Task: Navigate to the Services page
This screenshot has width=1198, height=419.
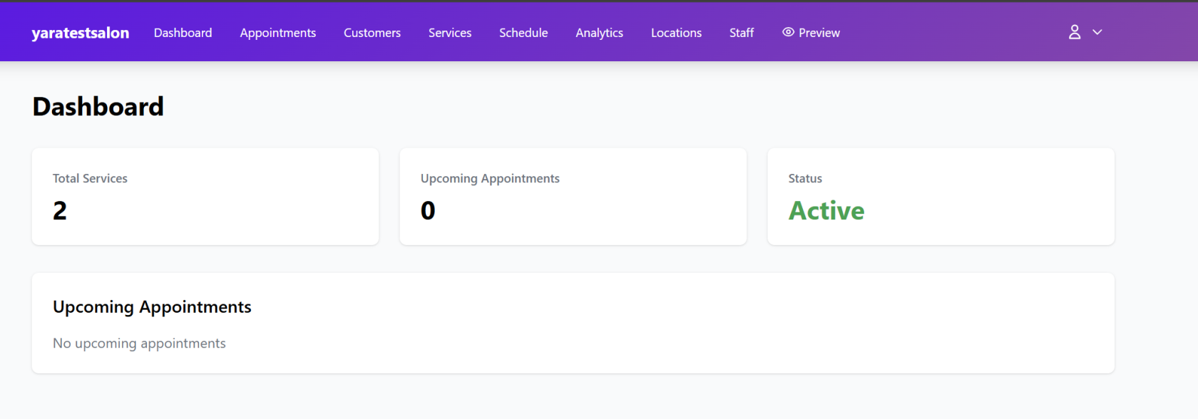Action: tap(449, 33)
